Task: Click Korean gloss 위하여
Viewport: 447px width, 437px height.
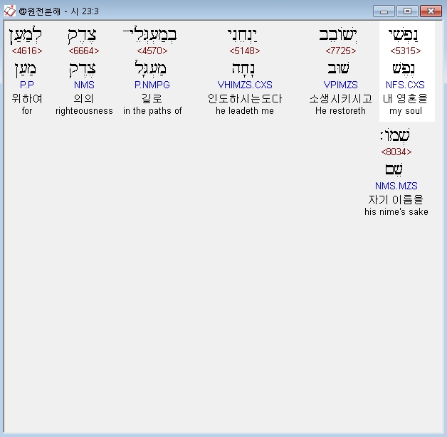Action: pyautogui.click(x=27, y=99)
